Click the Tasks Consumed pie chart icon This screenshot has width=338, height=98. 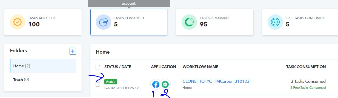point(104,22)
